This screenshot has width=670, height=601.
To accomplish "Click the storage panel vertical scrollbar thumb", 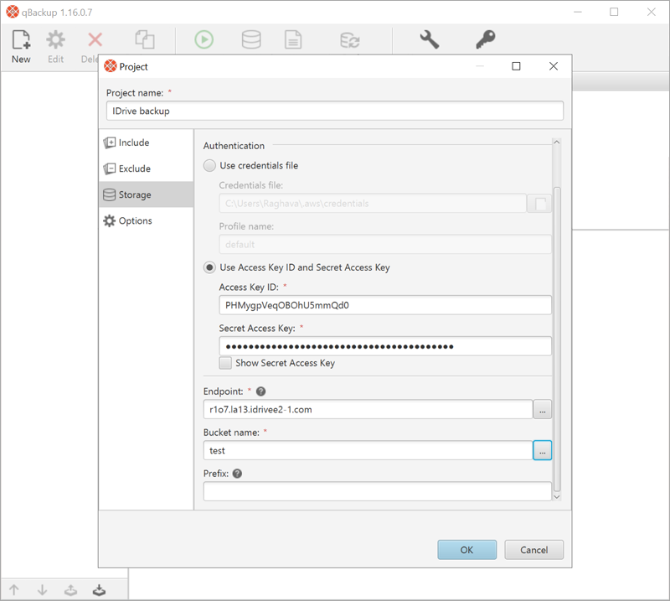I will coord(557,339).
